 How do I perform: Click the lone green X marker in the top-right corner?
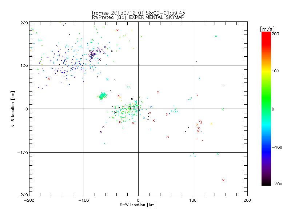click(x=216, y=36)
